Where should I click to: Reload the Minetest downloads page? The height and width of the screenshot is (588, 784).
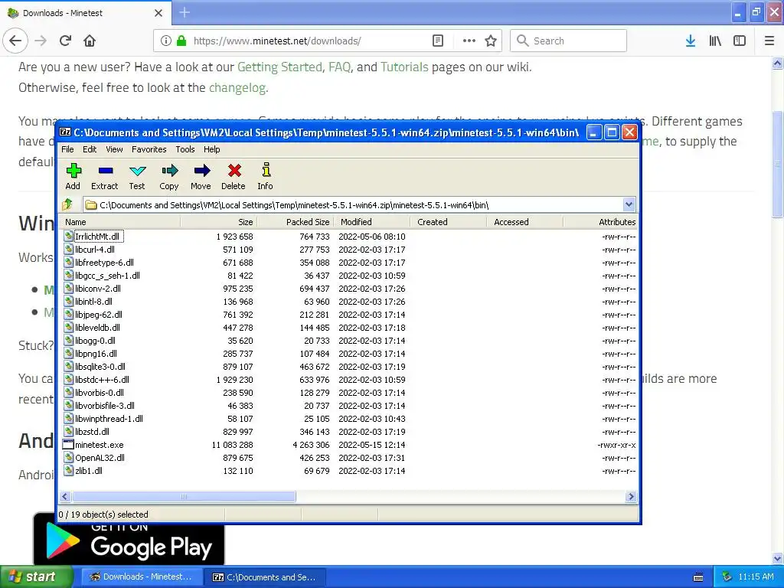(66, 41)
